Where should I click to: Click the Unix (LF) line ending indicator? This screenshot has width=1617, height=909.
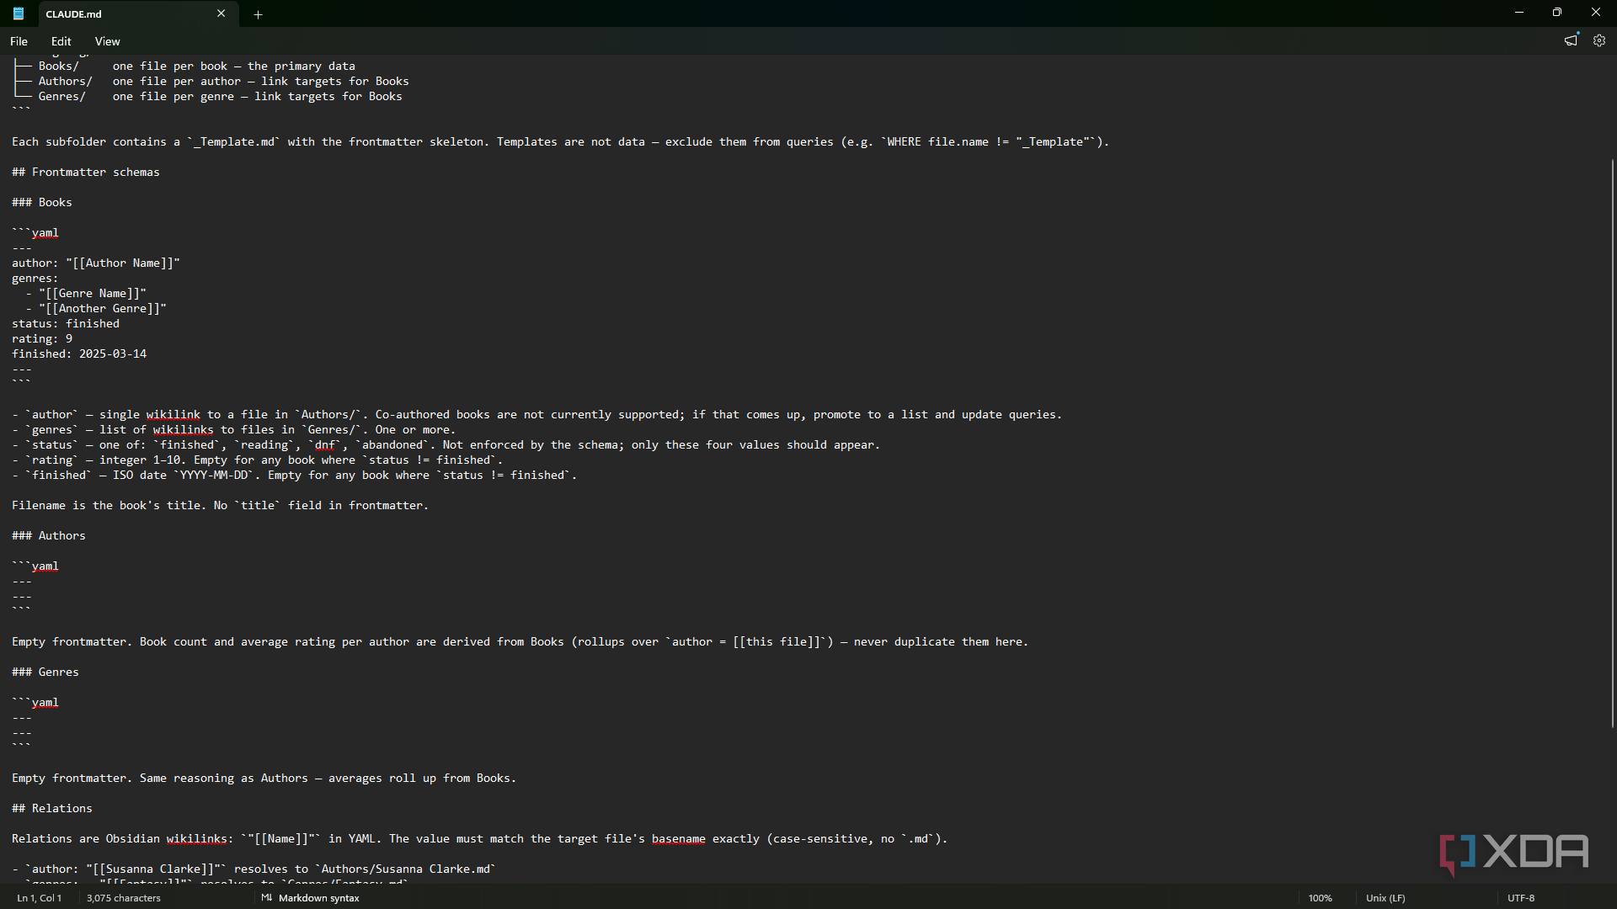click(1385, 898)
